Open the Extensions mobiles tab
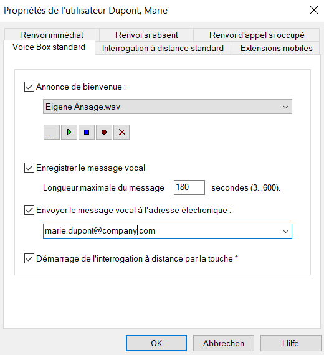Viewport: 324px width, 355px height. coord(276,48)
